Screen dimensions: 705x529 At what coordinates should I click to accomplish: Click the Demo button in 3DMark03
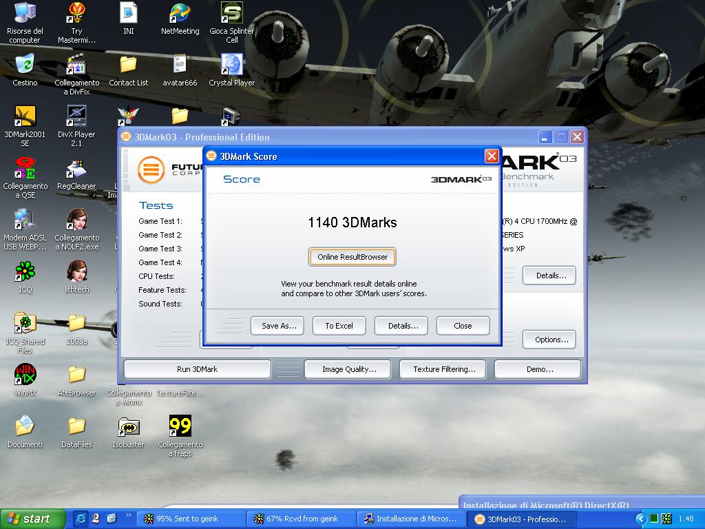point(538,369)
